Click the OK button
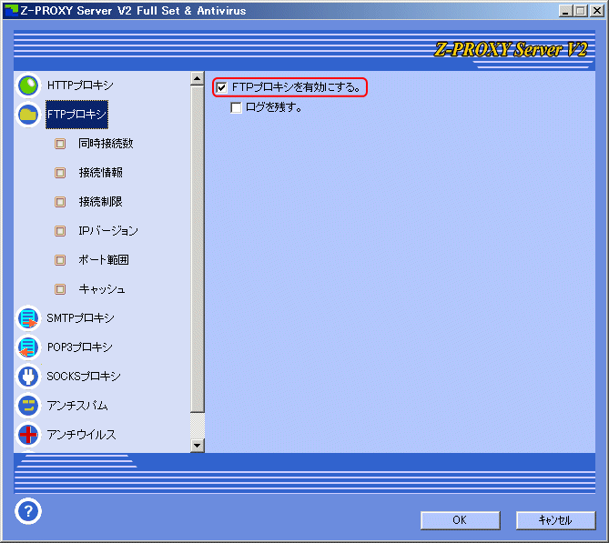Screen dimensions: 609x543 tap(461, 520)
